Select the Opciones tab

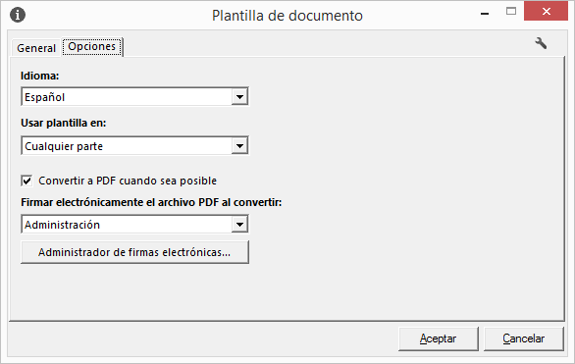point(91,46)
